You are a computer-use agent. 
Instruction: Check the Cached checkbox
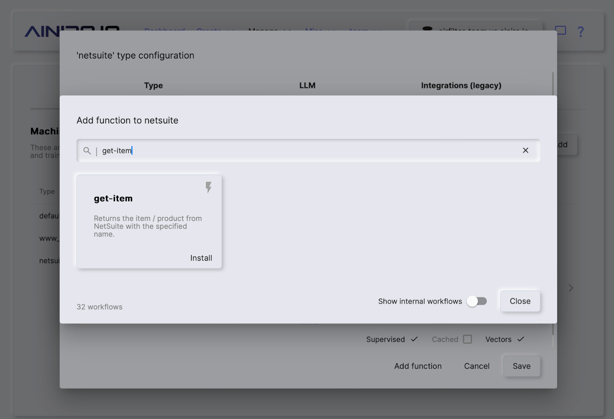coord(467,339)
